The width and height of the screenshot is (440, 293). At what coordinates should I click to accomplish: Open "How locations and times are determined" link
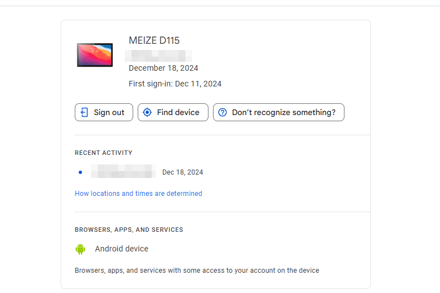coord(138,194)
